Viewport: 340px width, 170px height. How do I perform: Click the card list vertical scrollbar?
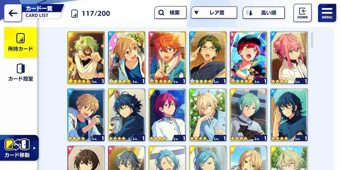[x=312, y=40]
